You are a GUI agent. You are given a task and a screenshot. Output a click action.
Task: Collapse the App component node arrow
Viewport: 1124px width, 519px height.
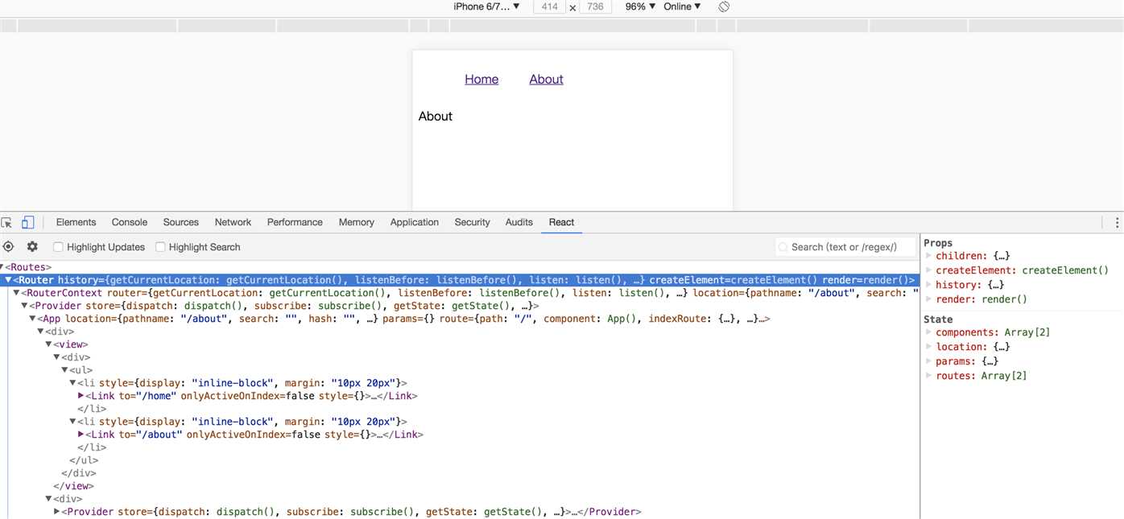tap(32, 319)
